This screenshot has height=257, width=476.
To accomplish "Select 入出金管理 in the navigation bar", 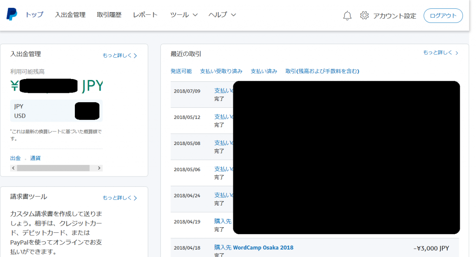I will point(70,15).
